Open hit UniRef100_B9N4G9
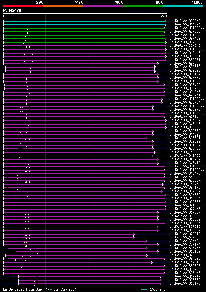Image resolution: width=206 pixels, height=292 pixels. 185,39
